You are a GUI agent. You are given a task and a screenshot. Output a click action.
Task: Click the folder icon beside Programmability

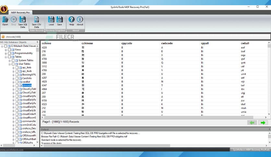tap(13, 53)
